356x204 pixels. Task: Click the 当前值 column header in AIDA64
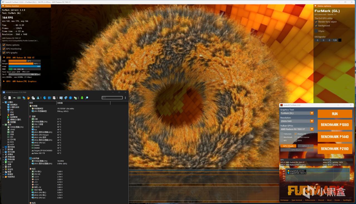click(83, 103)
